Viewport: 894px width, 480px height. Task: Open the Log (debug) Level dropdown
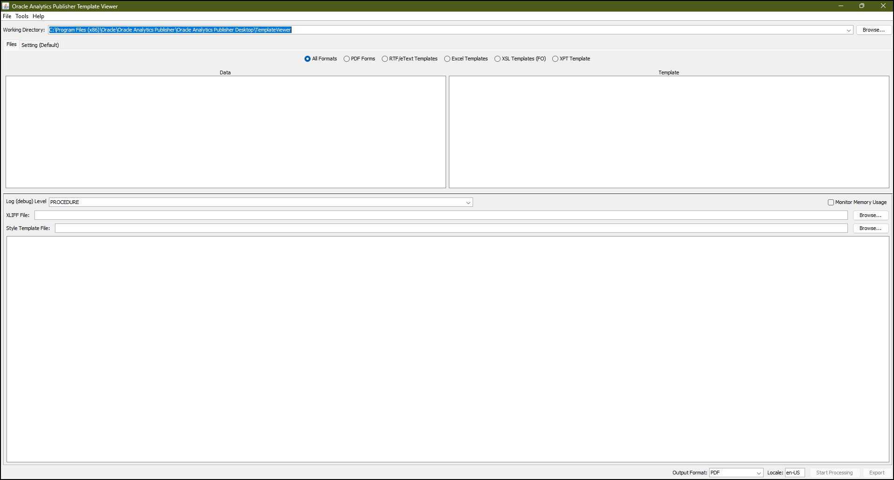[468, 203]
